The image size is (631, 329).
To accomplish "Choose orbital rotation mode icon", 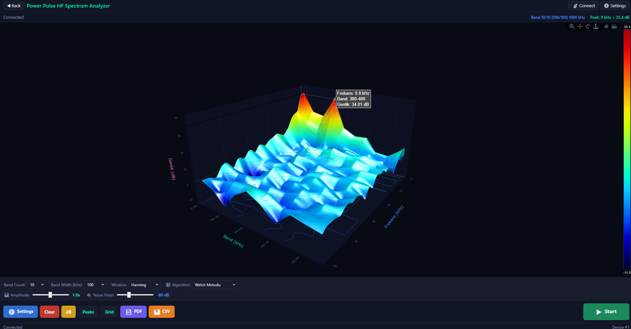I will (588, 26).
